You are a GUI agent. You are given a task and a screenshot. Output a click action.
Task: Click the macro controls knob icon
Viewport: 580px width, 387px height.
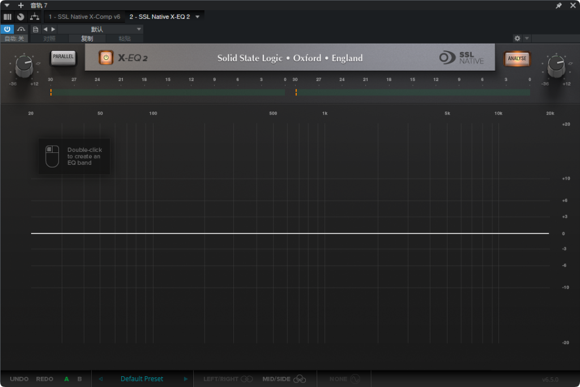coord(21,16)
